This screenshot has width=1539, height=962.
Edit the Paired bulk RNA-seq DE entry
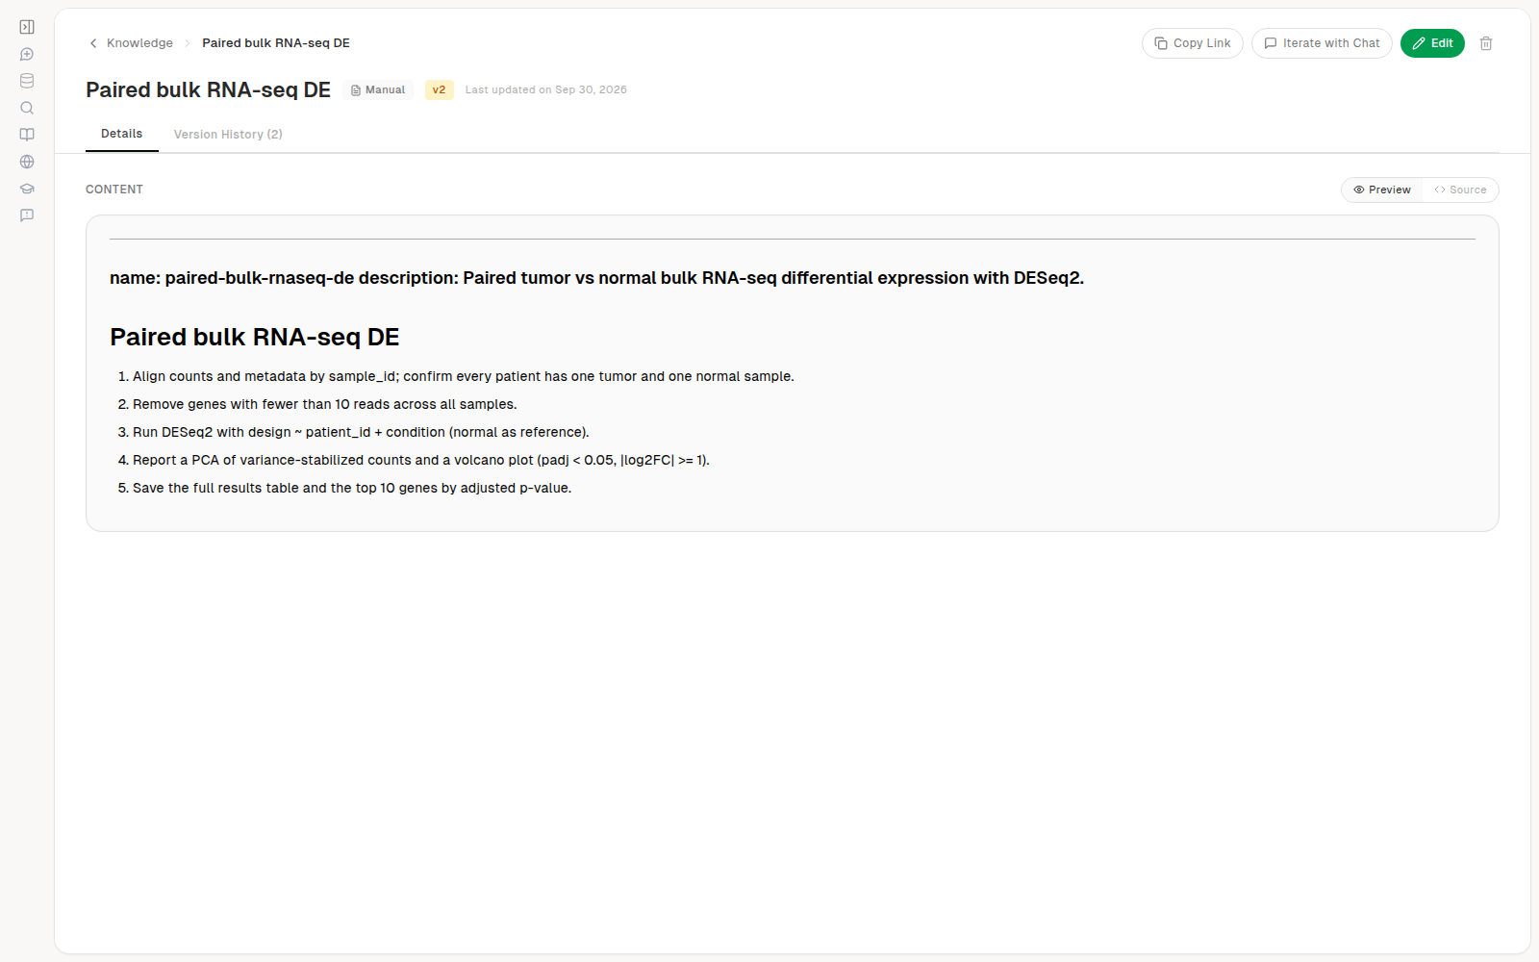[x=1432, y=43]
